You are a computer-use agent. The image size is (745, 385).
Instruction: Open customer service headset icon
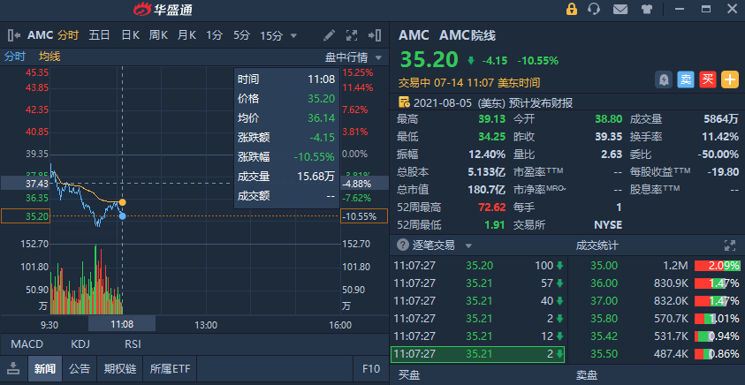click(595, 10)
